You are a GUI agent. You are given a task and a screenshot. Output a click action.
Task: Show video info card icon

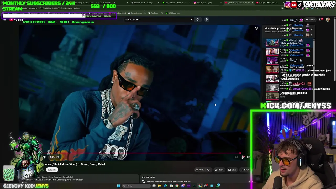point(256,28)
